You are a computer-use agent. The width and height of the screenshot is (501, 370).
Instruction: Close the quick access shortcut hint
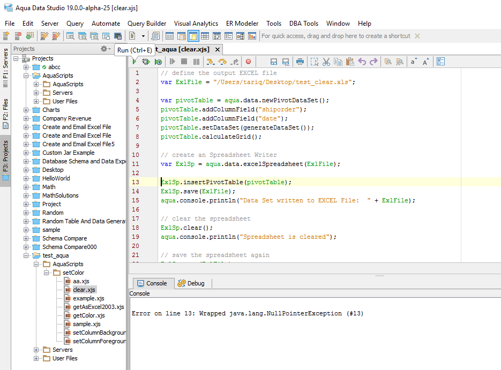point(417,36)
